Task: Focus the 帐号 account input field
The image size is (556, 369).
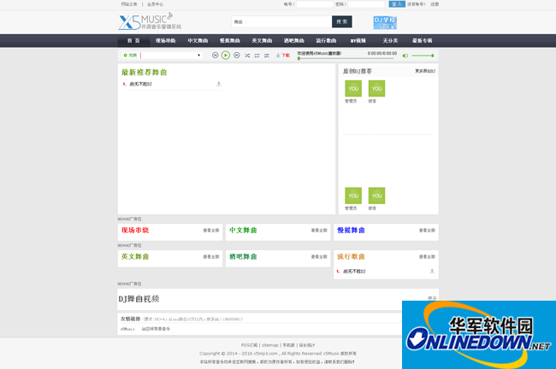Action: click(x=315, y=4)
